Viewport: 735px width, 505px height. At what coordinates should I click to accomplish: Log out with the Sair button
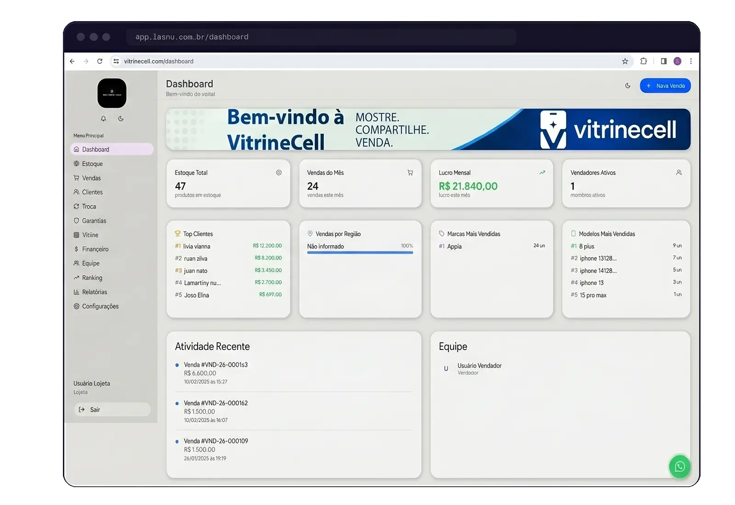pyautogui.click(x=112, y=410)
